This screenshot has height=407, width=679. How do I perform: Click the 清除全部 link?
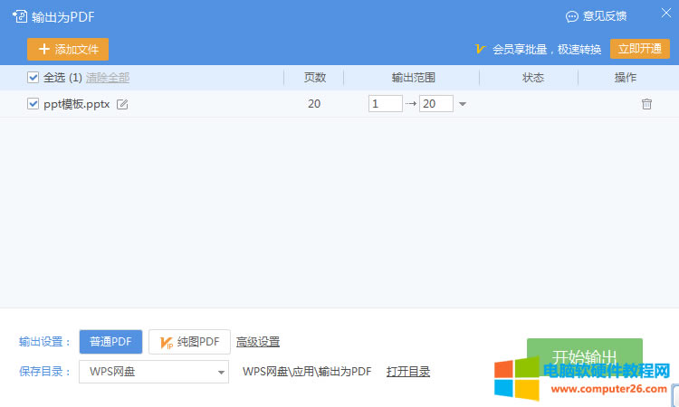(108, 78)
